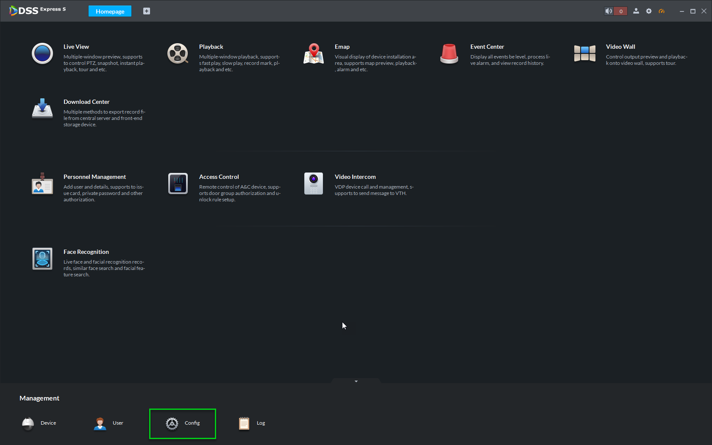This screenshot has width=712, height=445.
Task: Open the Video Wall grid icon
Action: coord(585,53)
